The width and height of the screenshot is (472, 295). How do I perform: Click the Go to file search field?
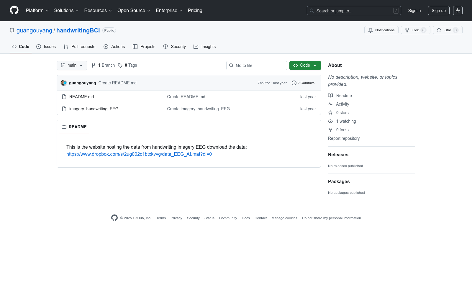[256, 65]
